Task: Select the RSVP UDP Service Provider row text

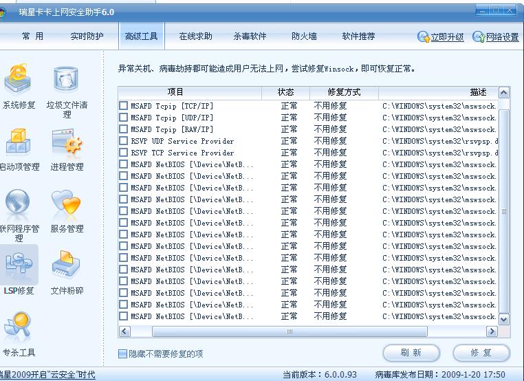Action: 182,141
